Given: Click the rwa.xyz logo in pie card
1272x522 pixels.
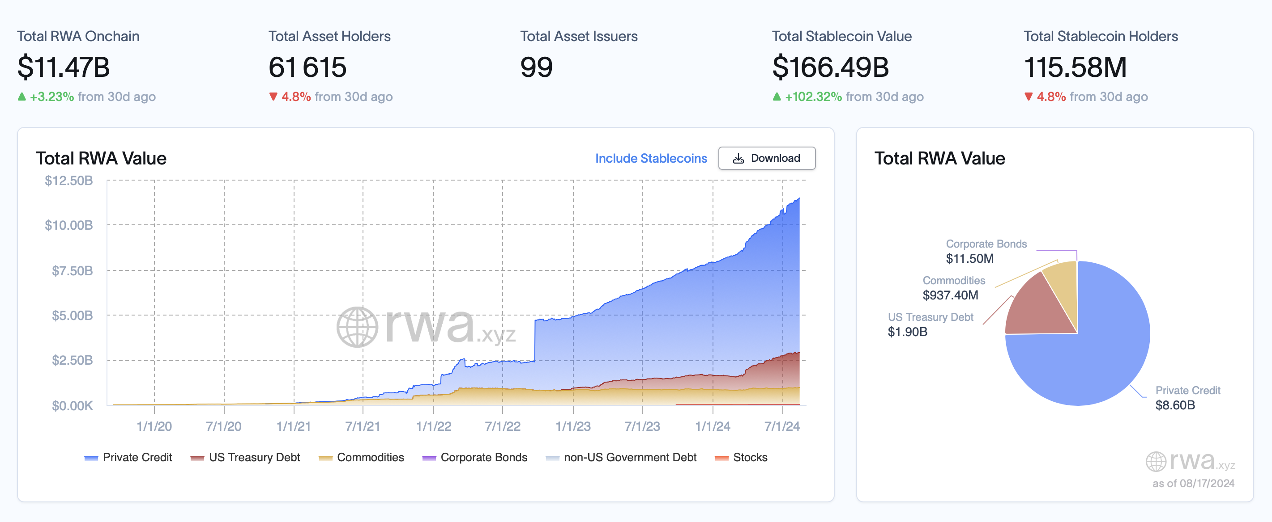Looking at the screenshot, I should (x=1190, y=462).
